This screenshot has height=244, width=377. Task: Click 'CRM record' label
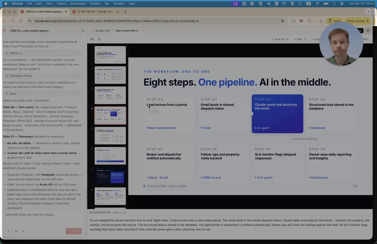pyautogui.click(x=211, y=178)
